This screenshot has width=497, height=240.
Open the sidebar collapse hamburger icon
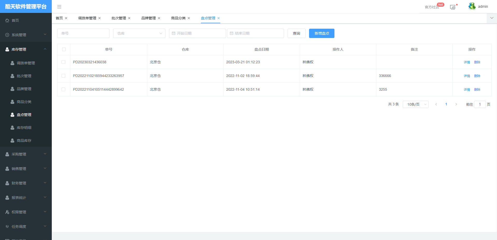point(59,6)
